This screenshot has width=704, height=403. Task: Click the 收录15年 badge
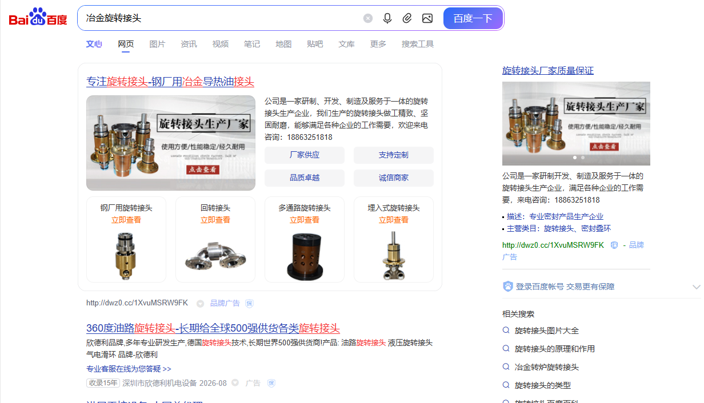103,383
